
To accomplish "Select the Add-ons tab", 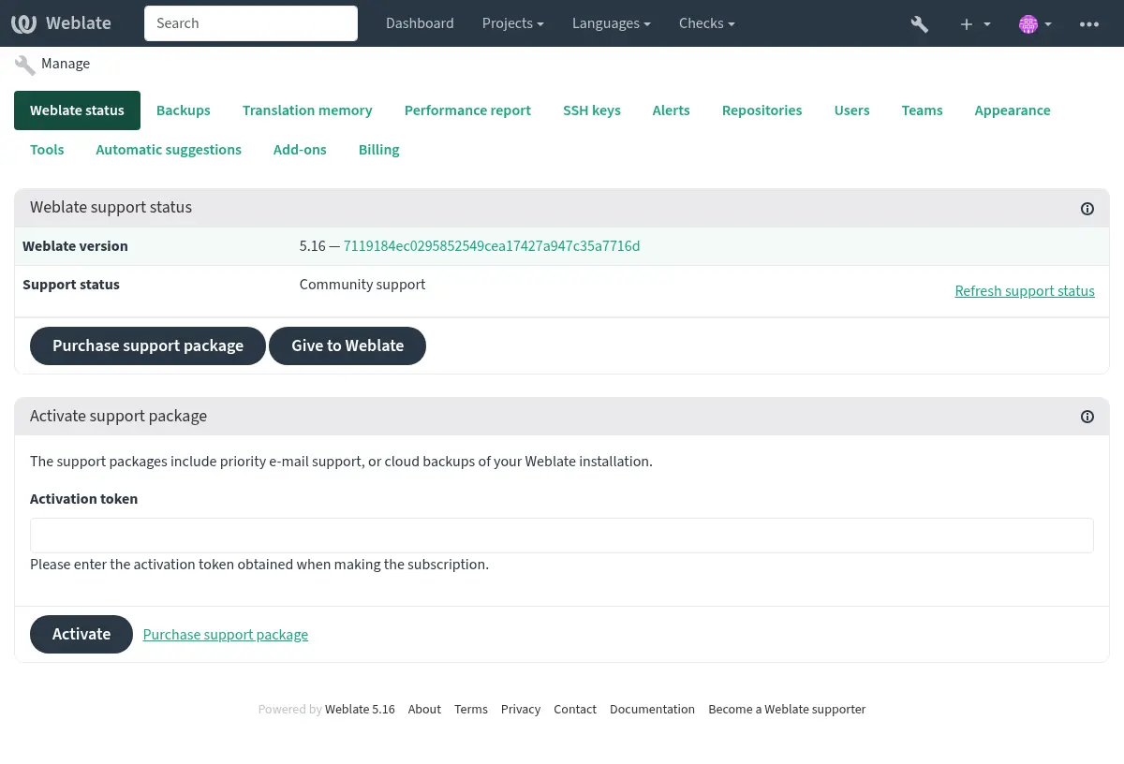I will (300, 150).
